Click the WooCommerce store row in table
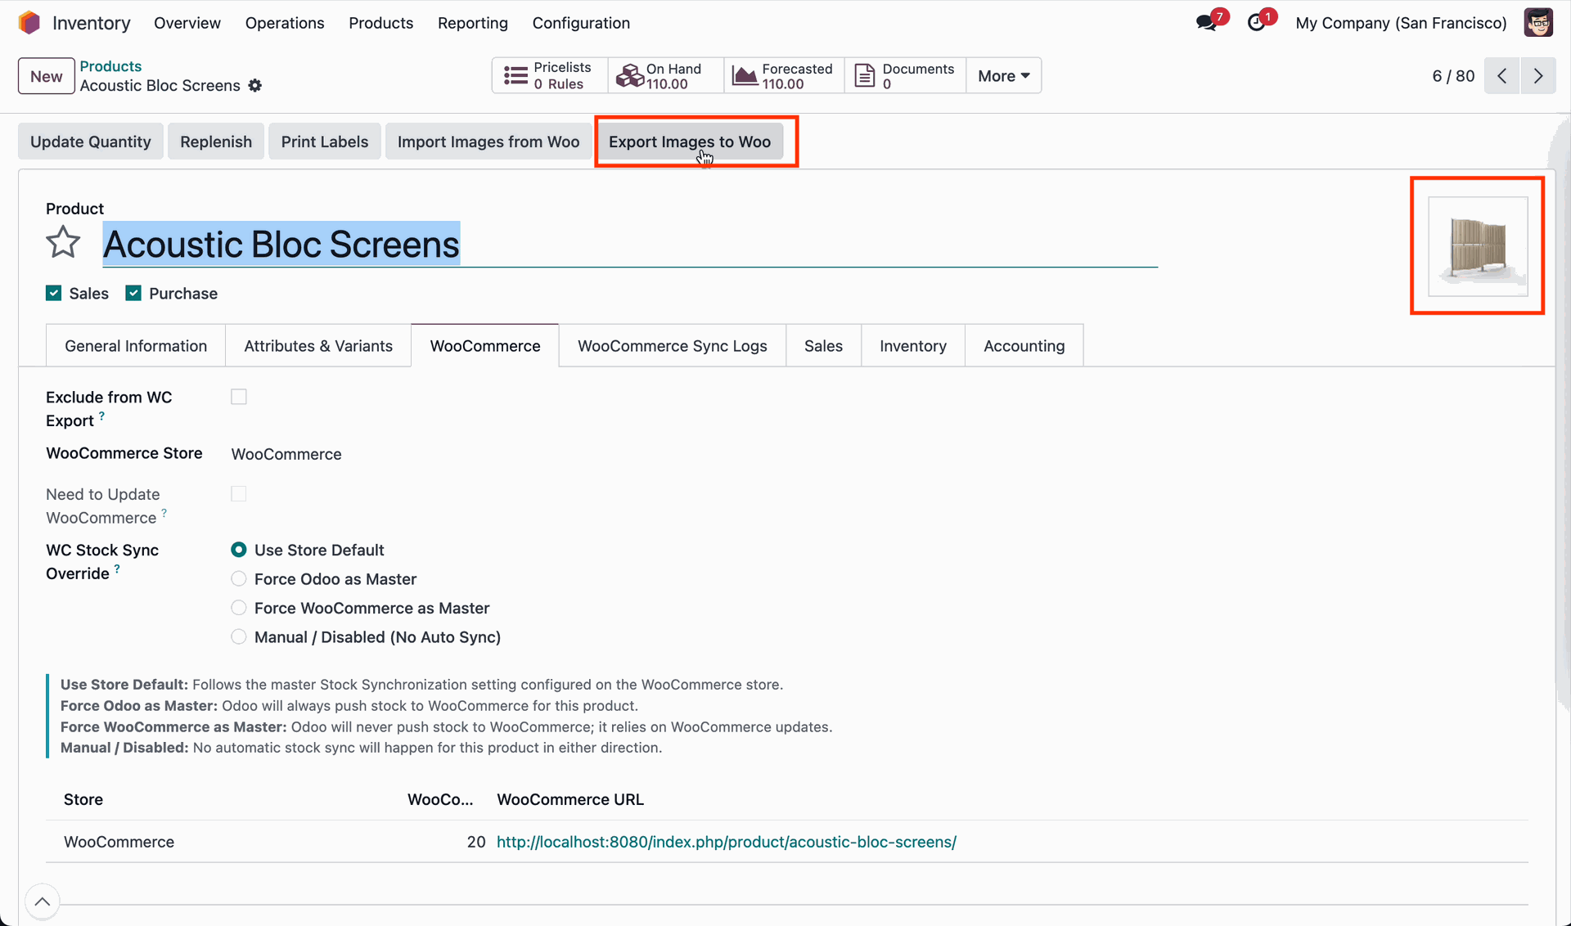 [787, 842]
